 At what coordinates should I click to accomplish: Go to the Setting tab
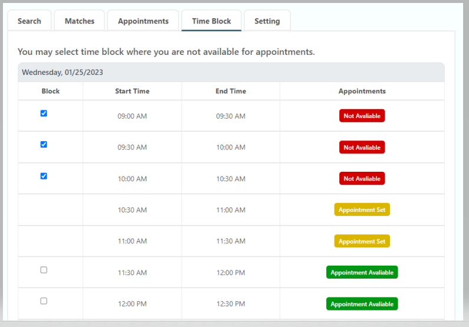(x=267, y=21)
